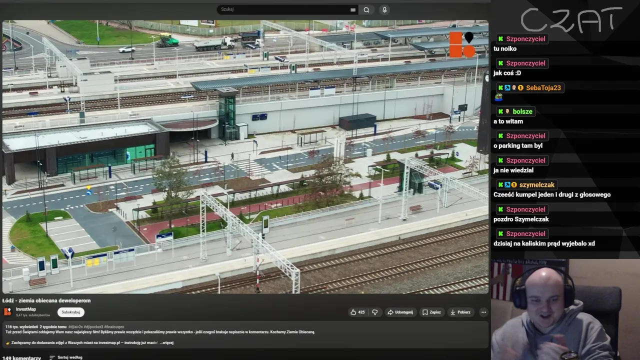Click chat message 'o parking tam byl'

[x=518, y=146]
